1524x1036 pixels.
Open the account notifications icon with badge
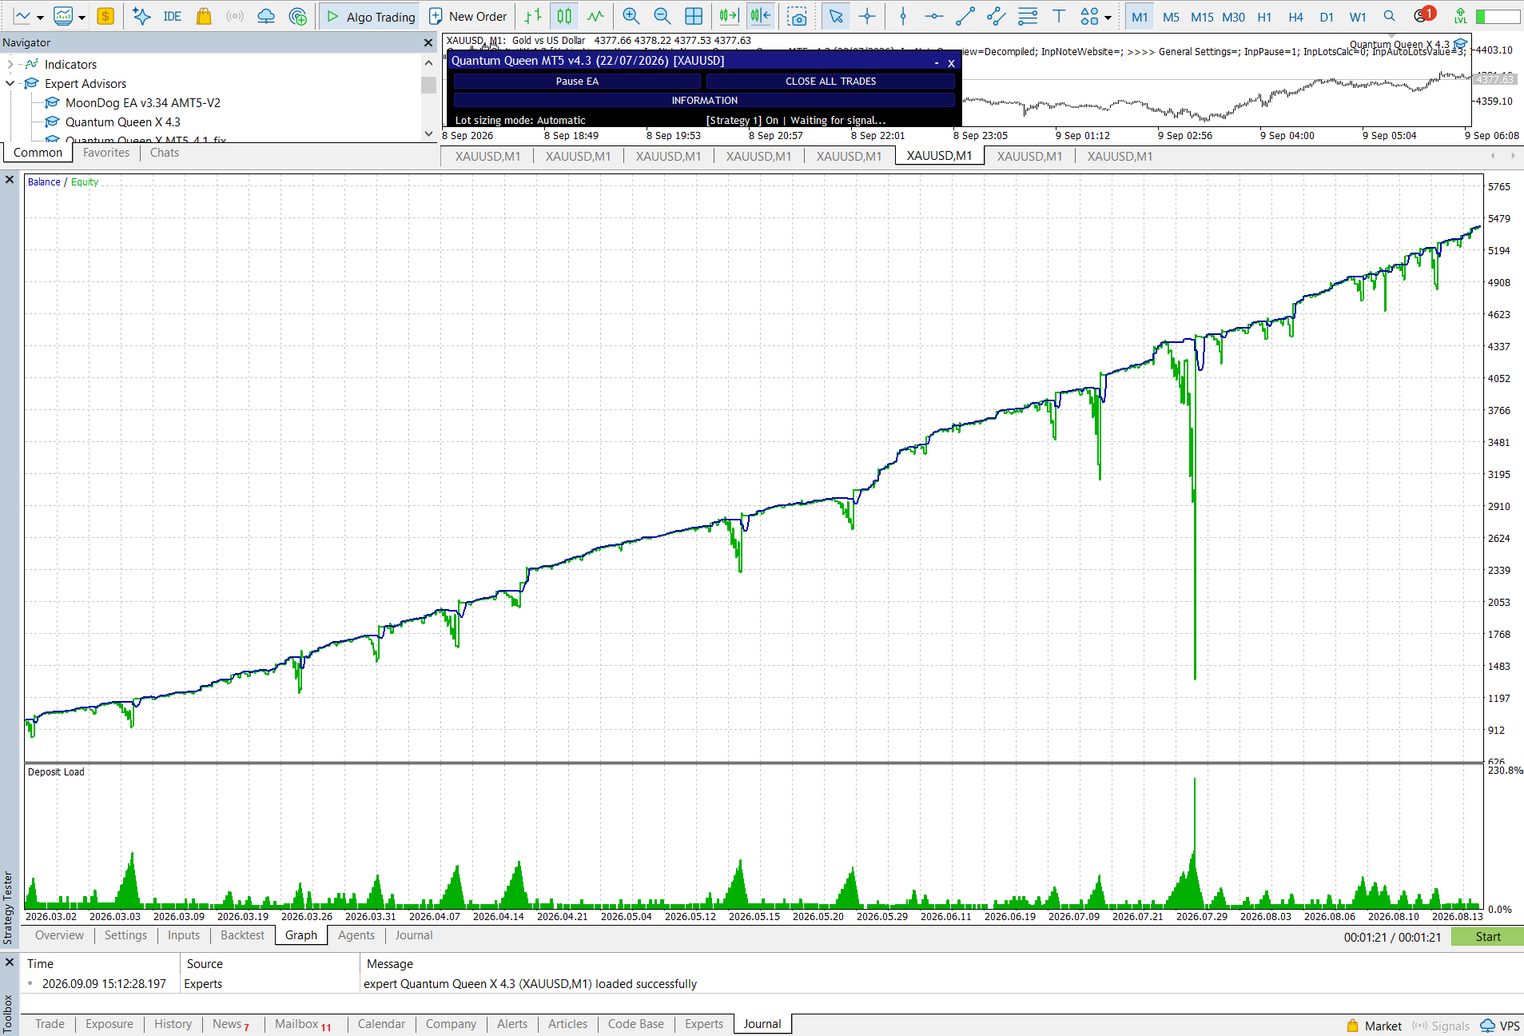(1423, 15)
